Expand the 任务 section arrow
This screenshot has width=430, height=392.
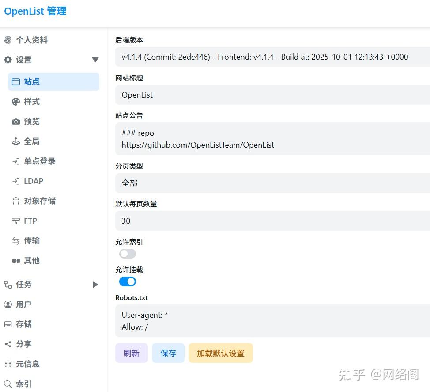point(95,285)
